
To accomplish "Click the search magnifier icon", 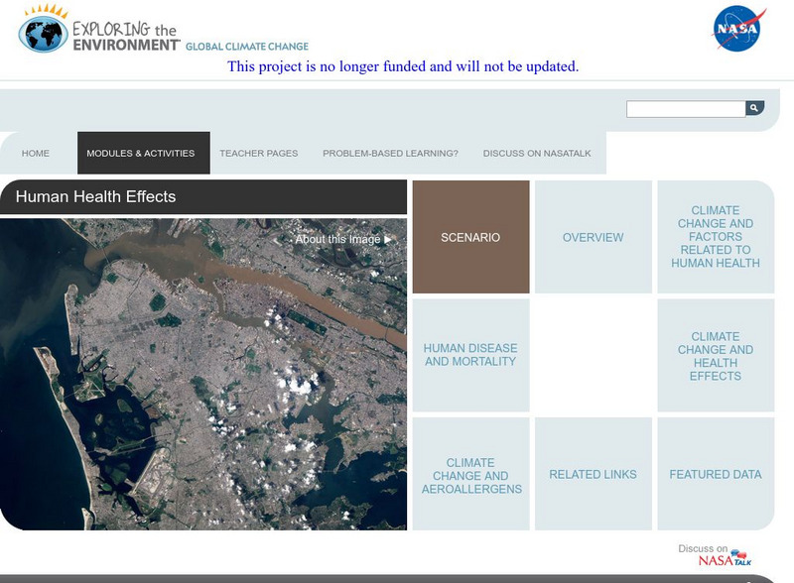I will pyautogui.click(x=755, y=105).
